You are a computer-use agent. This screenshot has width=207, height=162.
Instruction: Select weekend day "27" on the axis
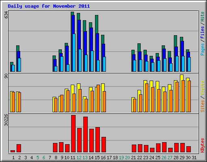170,158
